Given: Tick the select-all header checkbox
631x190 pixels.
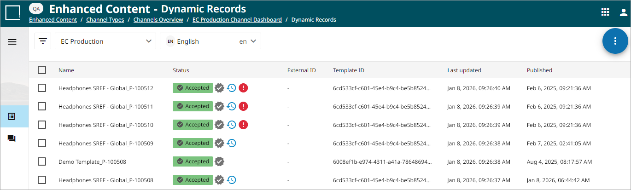Looking at the screenshot, I should tap(42, 70).
